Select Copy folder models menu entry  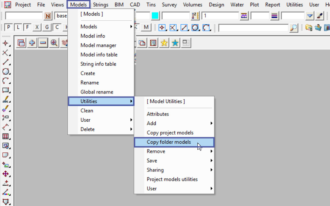click(169, 142)
